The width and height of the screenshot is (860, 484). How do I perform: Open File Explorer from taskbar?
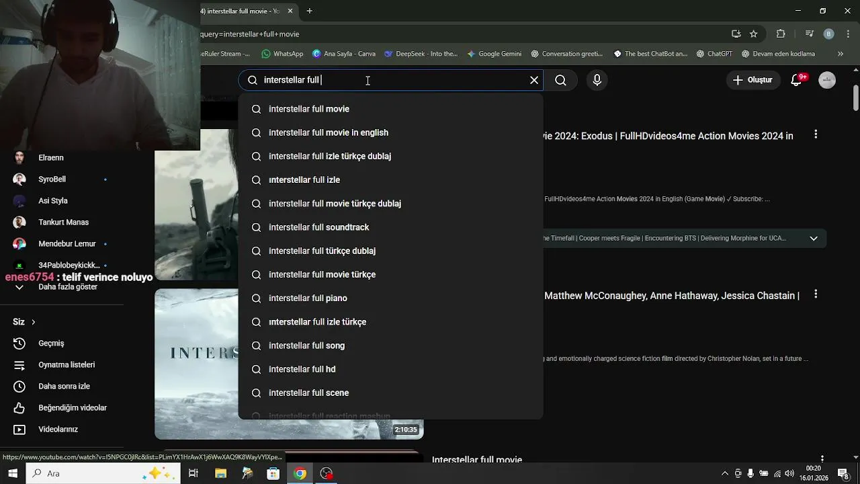pyautogui.click(x=220, y=473)
